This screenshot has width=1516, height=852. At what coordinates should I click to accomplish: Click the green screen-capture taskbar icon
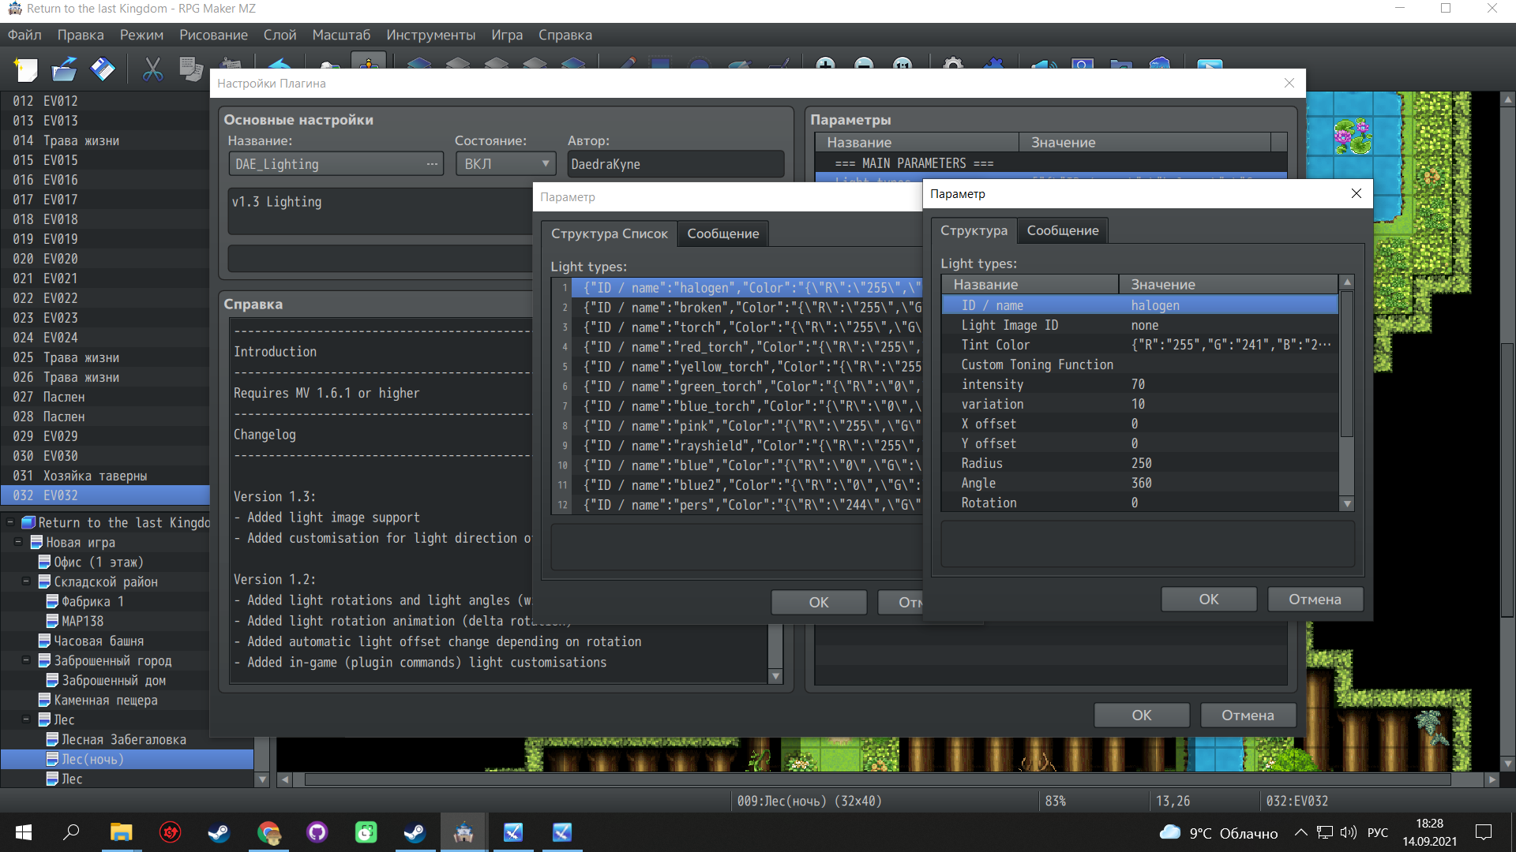(366, 832)
